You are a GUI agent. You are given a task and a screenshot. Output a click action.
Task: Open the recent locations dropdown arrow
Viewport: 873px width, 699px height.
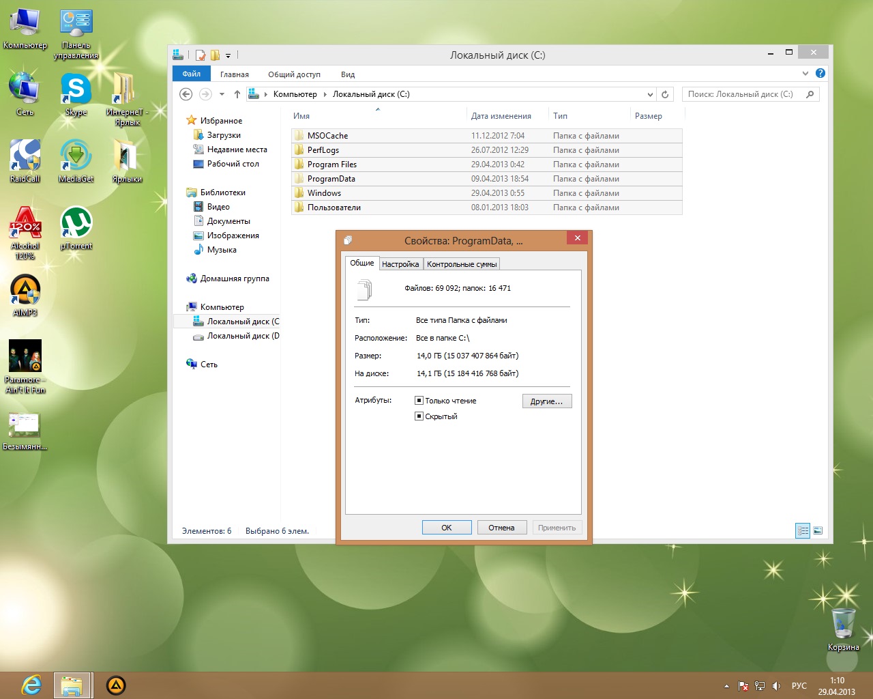click(222, 94)
